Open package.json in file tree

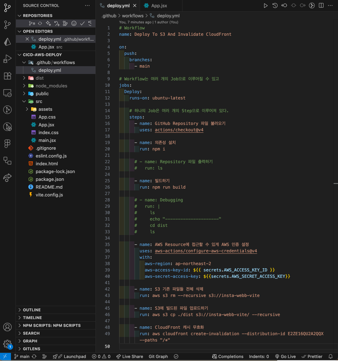coord(49,179)
